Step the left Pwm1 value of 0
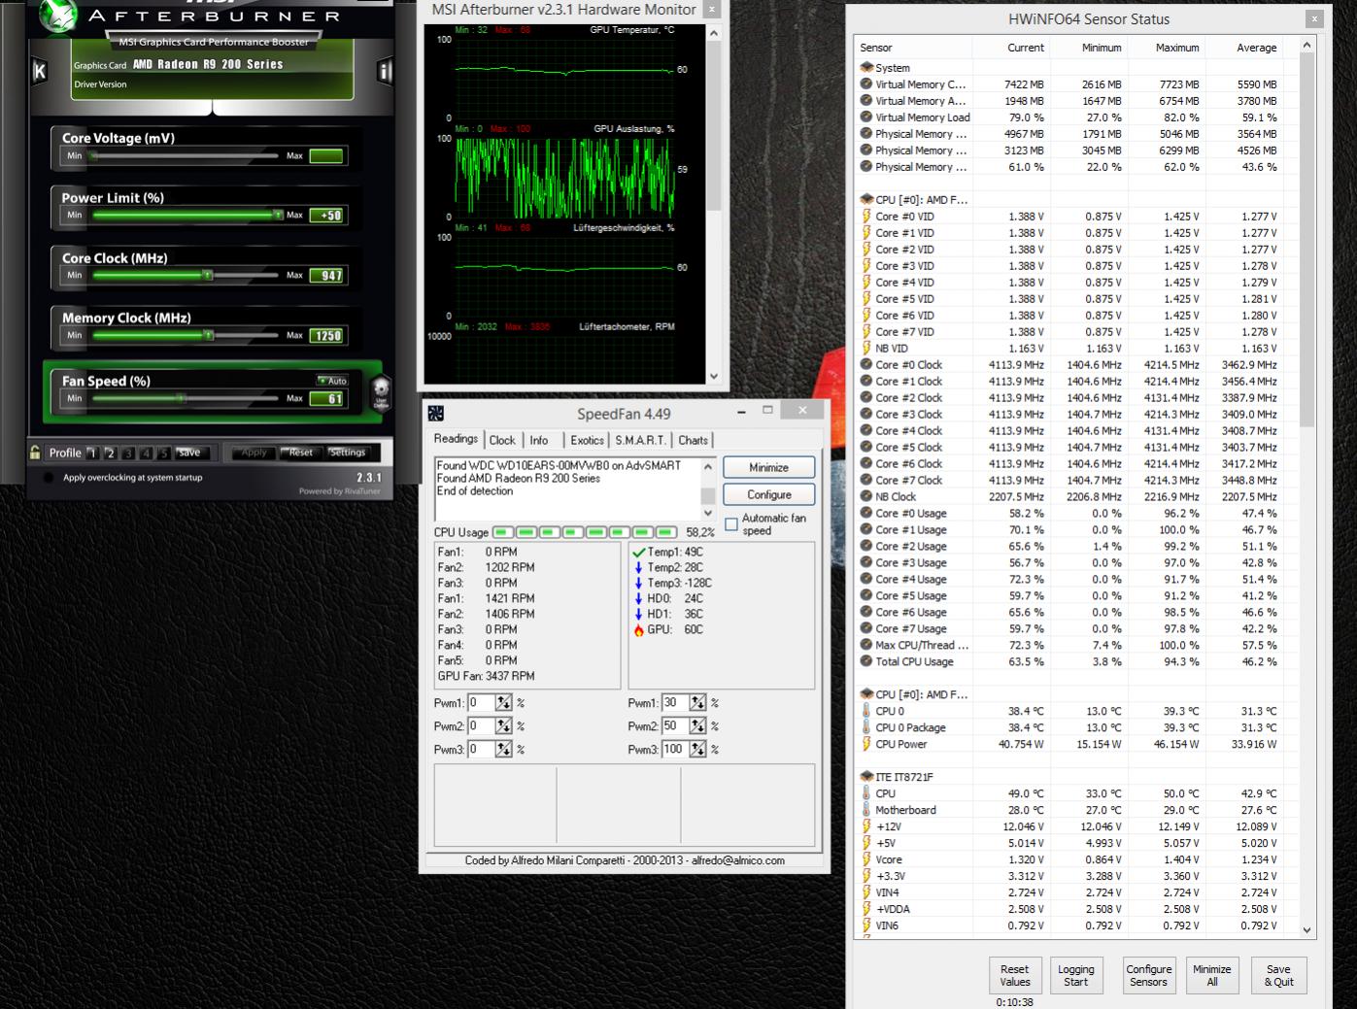The image size is (1357, 1009). 503,703
